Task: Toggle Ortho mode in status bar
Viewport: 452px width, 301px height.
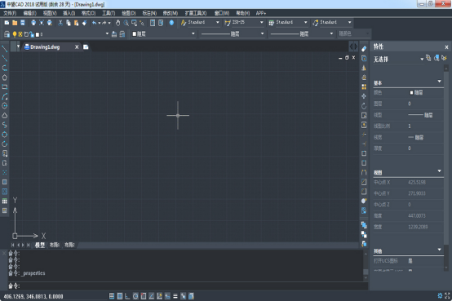Action: tap(127, 296)
